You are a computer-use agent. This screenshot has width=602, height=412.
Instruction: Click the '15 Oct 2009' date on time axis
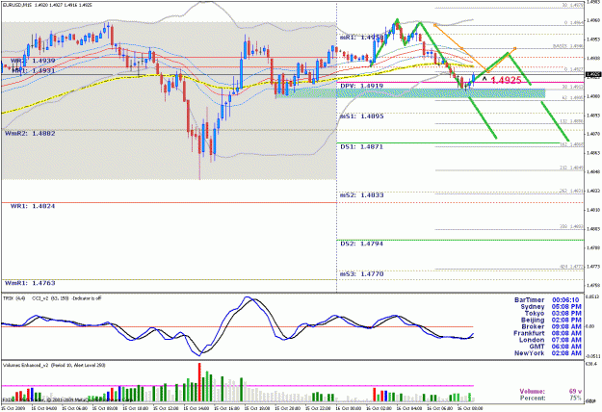tap(13, 408)
